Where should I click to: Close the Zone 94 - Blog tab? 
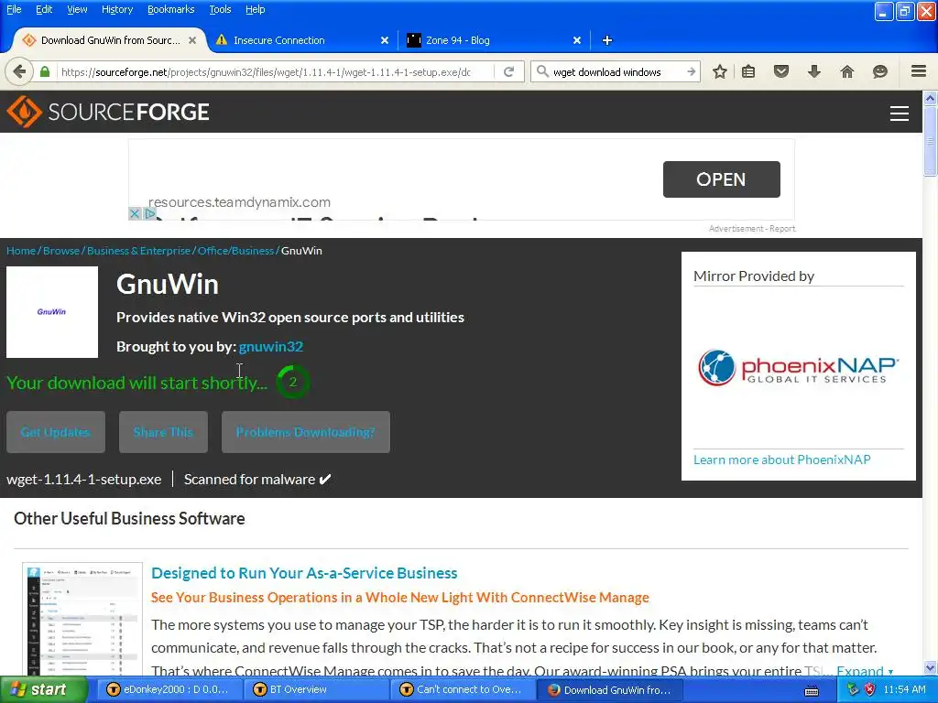coord(577,40)
